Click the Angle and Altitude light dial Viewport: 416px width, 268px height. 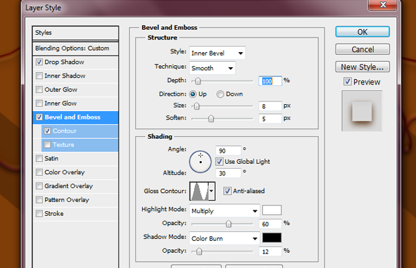(200, 162)
